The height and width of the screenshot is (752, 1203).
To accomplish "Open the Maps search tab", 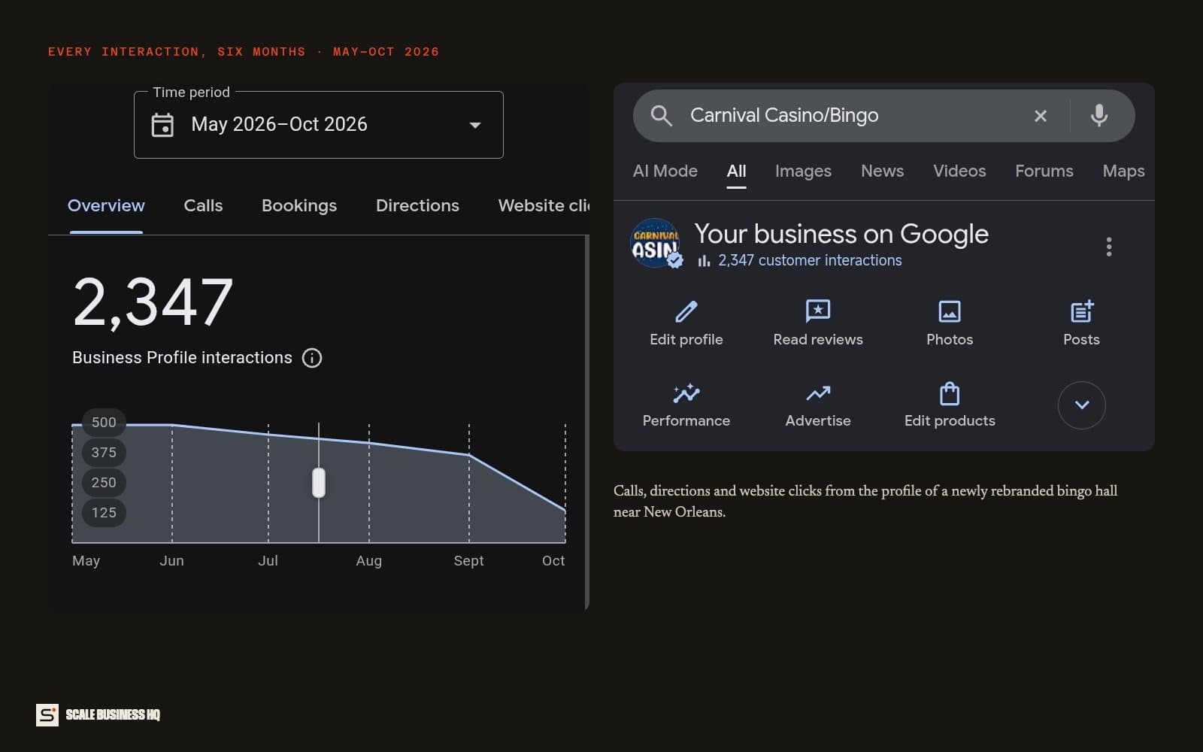I will (x=1123, y=171).
